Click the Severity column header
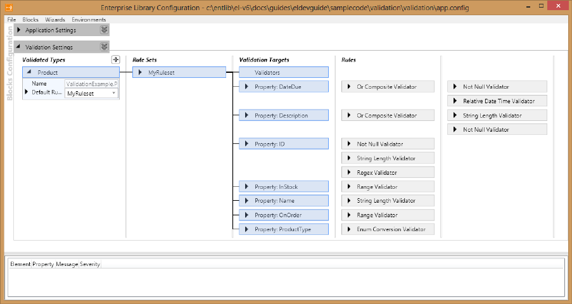The width and height of the screenshot is (572, 304). 90,263
